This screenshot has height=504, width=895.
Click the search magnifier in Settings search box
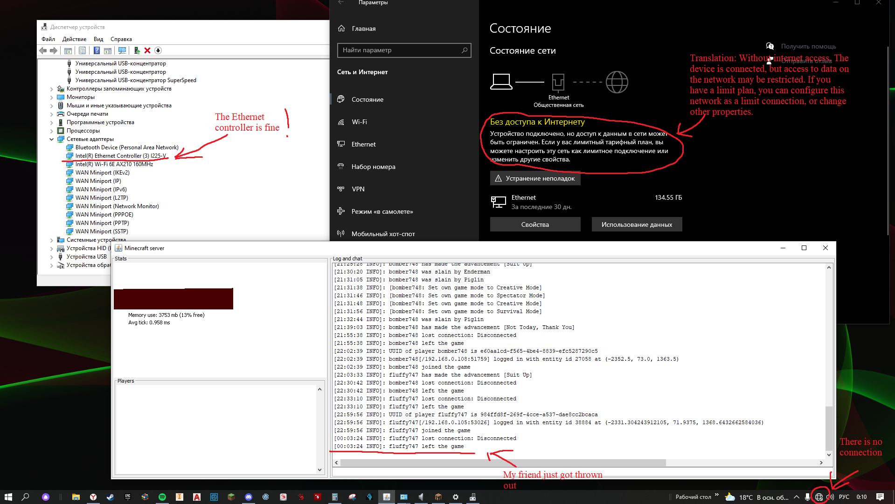coord(465,50)
